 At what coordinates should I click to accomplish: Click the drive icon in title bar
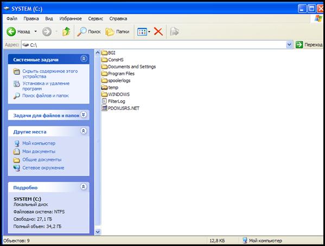tap(7, 9)
